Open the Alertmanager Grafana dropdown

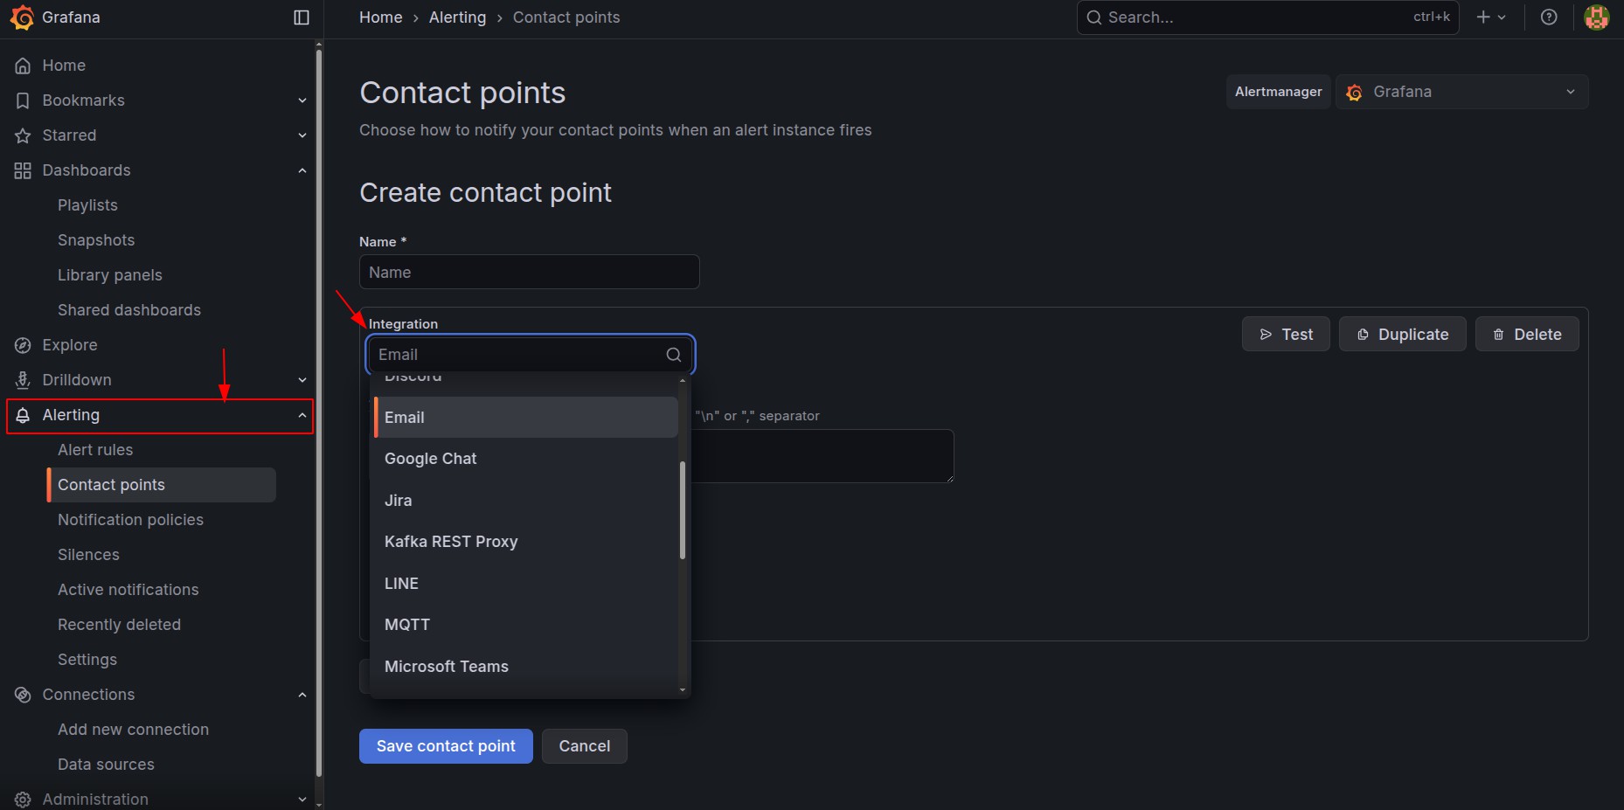(1461, 92)
